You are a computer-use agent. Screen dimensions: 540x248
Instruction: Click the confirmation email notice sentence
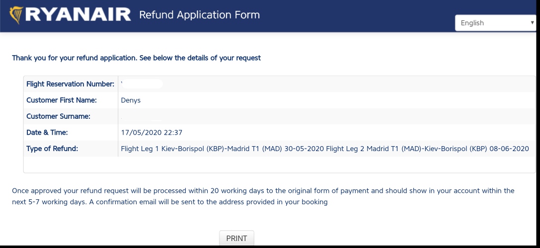point(209,202)
